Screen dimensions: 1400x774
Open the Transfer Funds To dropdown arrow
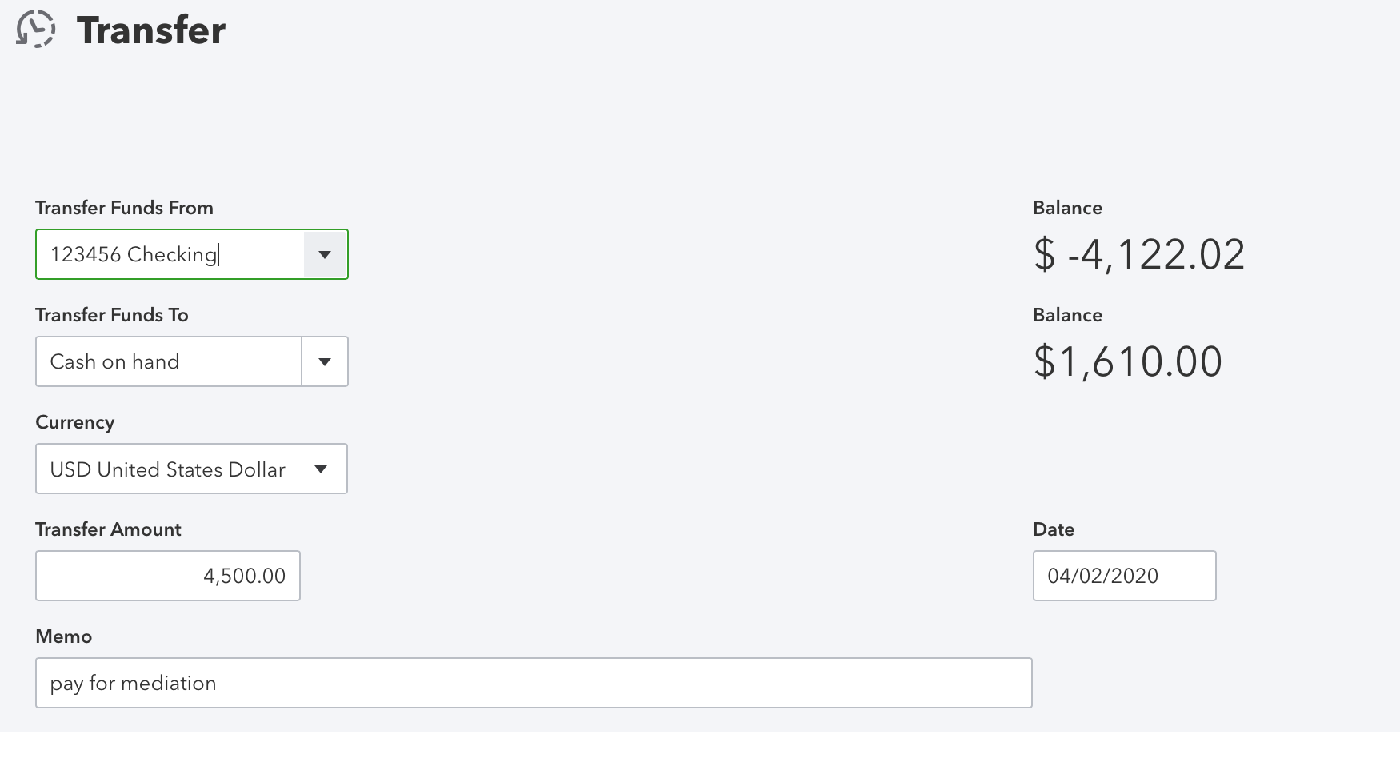tap(325, 361)
